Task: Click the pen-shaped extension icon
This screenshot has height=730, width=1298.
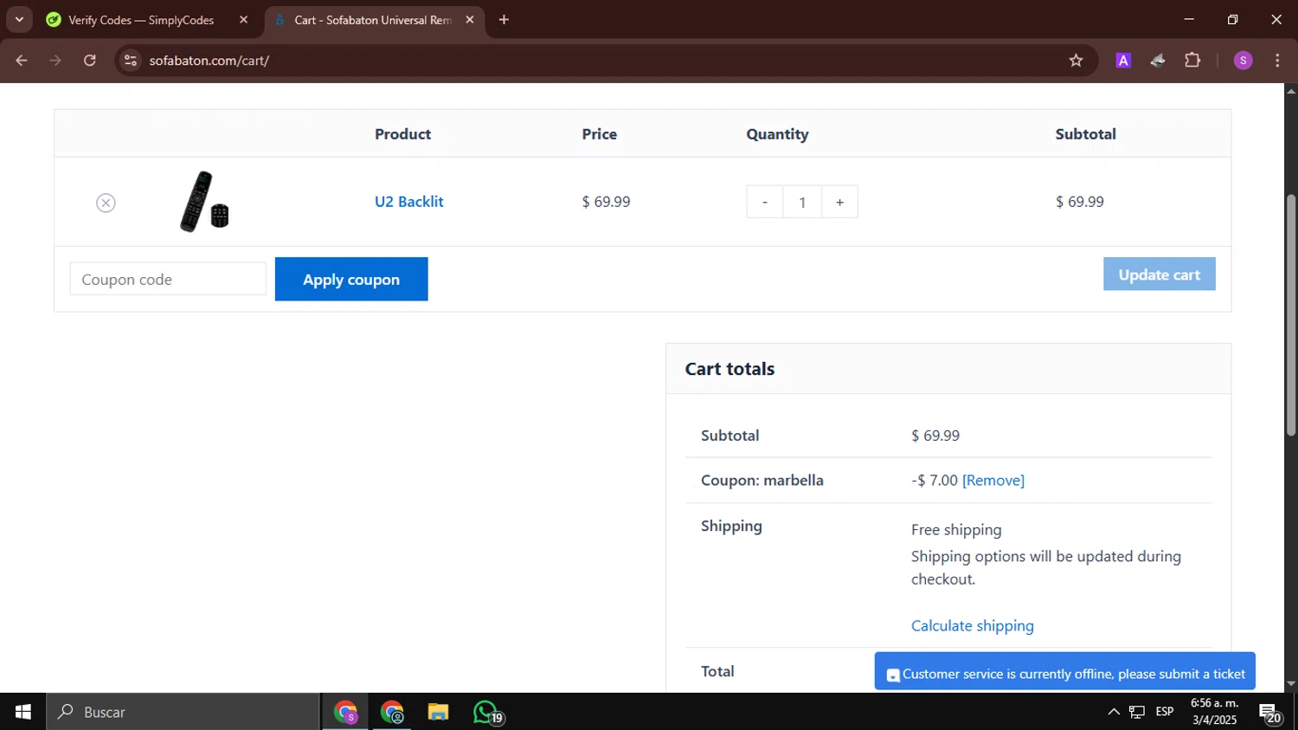Action: pos(1158,61)
